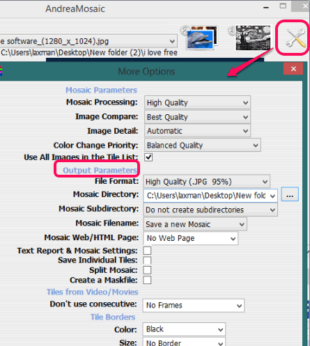
Task: Enable Save Individual Tiles checkbox
Action: [x=147, y=260]
